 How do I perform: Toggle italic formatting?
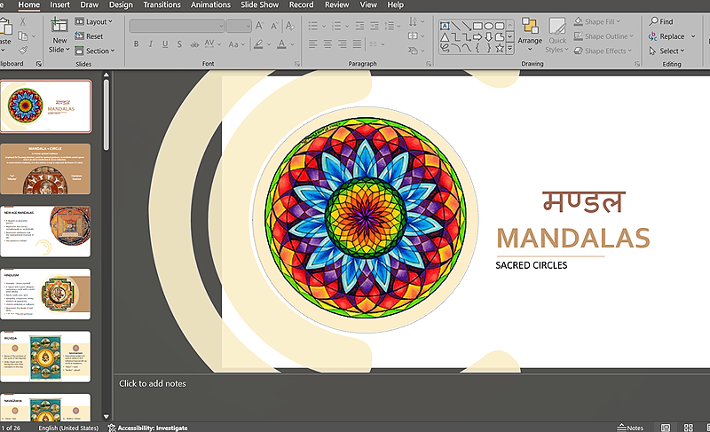coord(152,43)
